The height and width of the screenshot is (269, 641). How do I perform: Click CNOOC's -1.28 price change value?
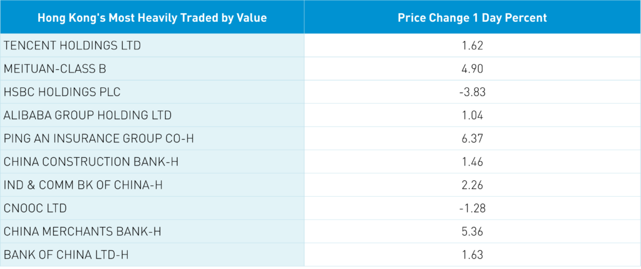coord(472,208)
